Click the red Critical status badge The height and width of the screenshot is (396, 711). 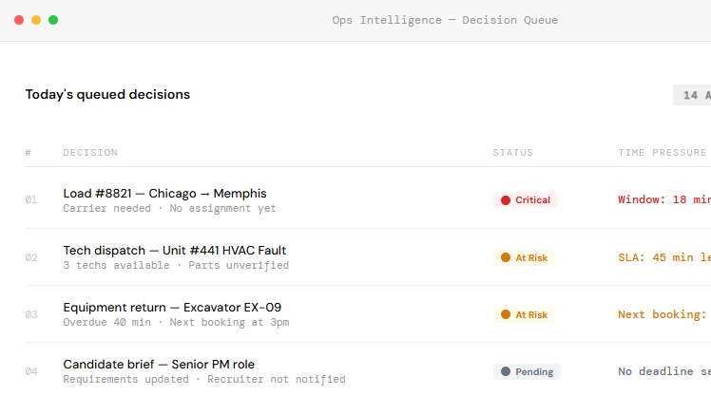point(526,200)
